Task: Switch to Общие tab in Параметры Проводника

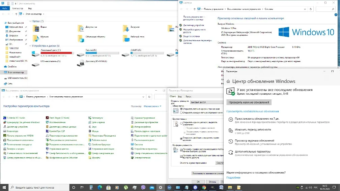Action: (x=173, y=96)
